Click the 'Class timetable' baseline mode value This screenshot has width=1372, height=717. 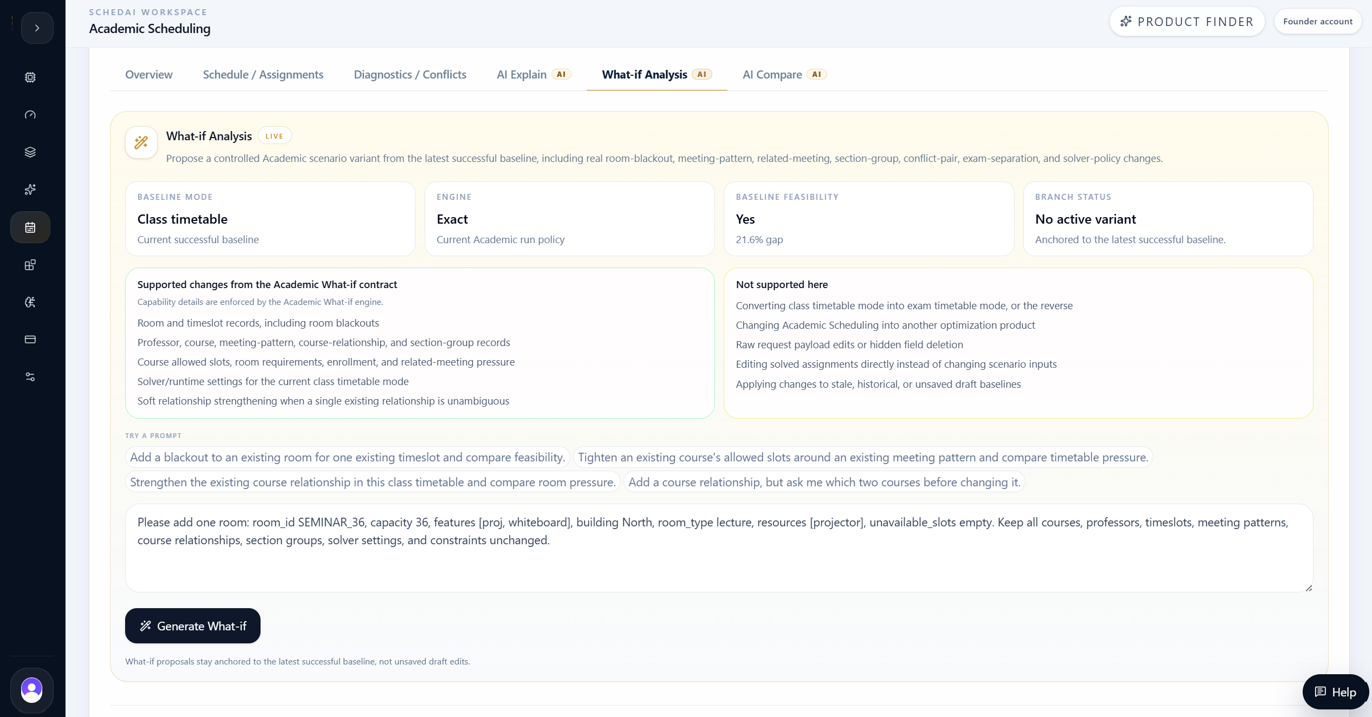(x=183, y=219)
